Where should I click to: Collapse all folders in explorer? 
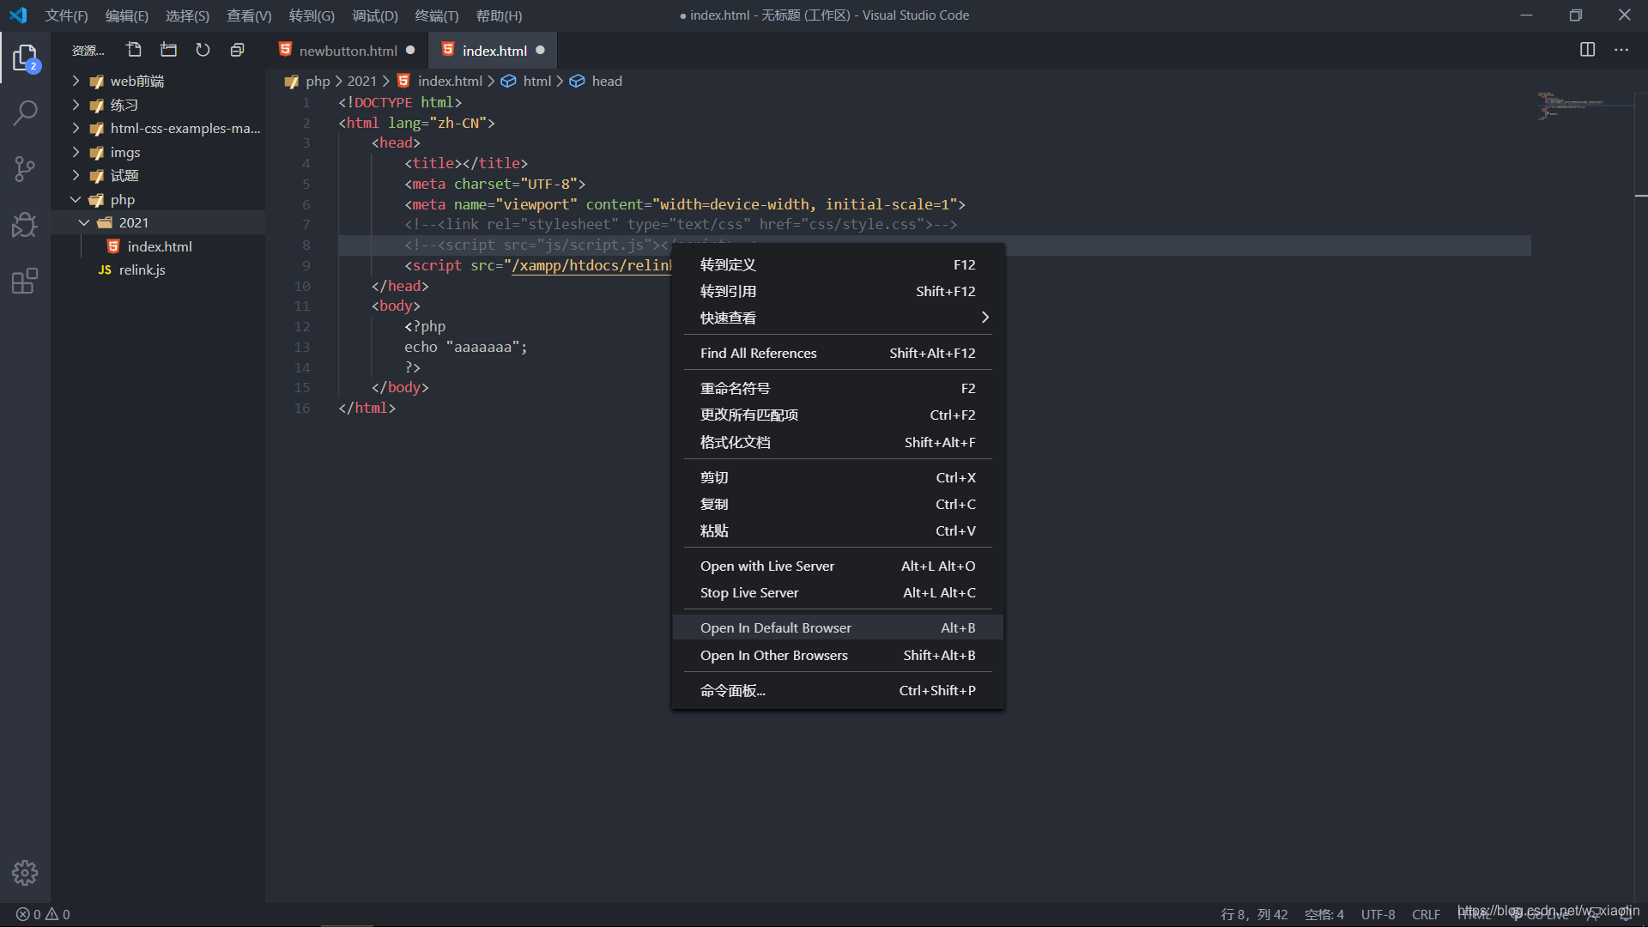click(x=238, y=50)
